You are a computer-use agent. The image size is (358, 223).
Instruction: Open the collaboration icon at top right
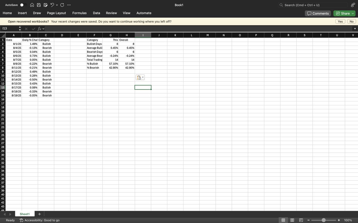(x=353, y=5)
